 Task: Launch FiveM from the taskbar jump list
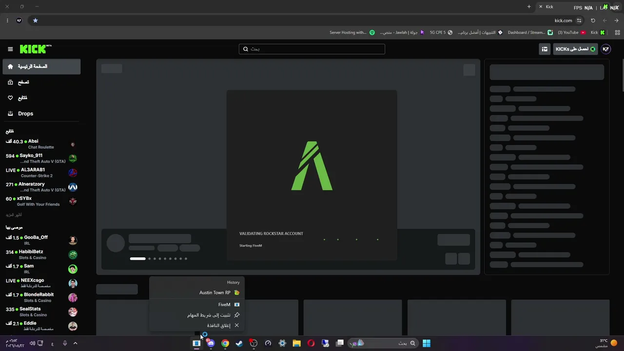[197, 305]
